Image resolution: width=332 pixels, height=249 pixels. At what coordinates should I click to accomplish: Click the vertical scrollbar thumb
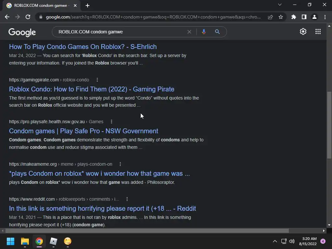coord(329,125)
